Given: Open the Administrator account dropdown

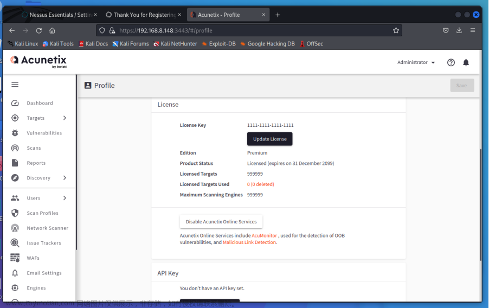Looking at the screenshot, I should 416,62.
